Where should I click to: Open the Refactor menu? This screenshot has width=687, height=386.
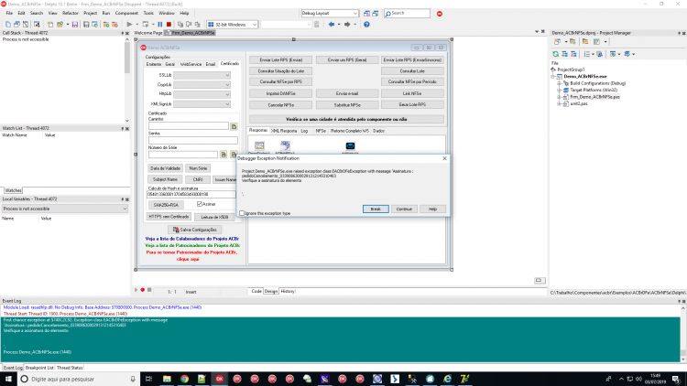click(71, 13)
